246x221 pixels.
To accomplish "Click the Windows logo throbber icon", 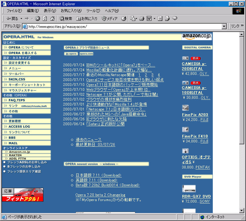I will coord(238,11).
